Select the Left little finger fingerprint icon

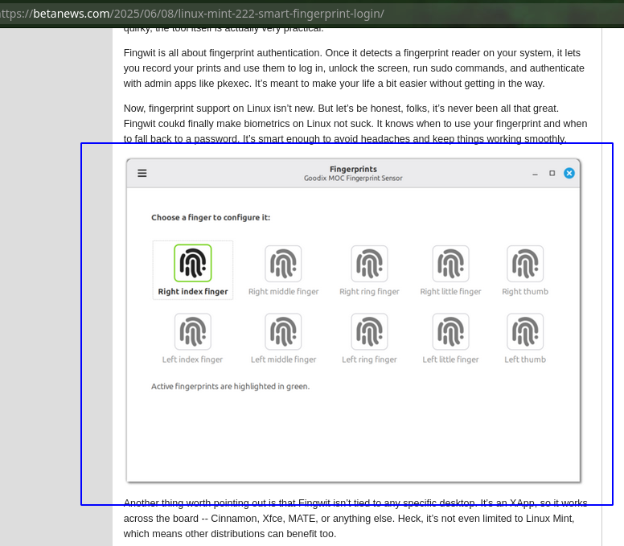pyautogui.click(x=450, y=331)
